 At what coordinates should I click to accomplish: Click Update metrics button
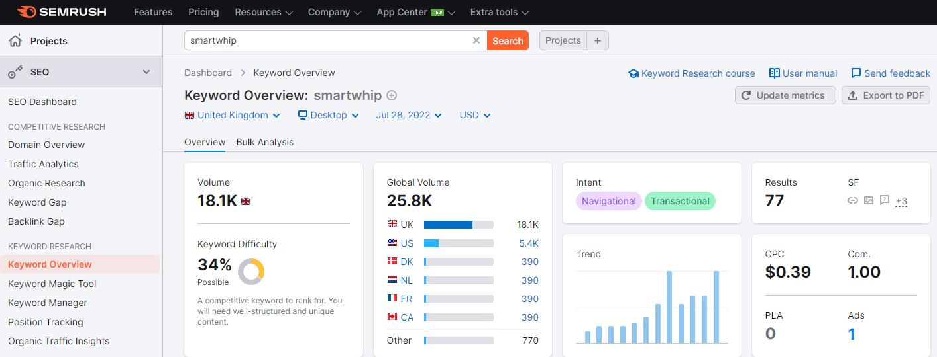point(785,95)
